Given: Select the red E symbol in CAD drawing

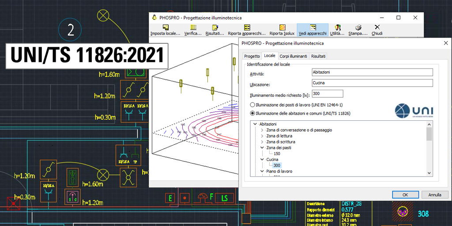Looking at the screenshot, I should click(x=170, y=199).
